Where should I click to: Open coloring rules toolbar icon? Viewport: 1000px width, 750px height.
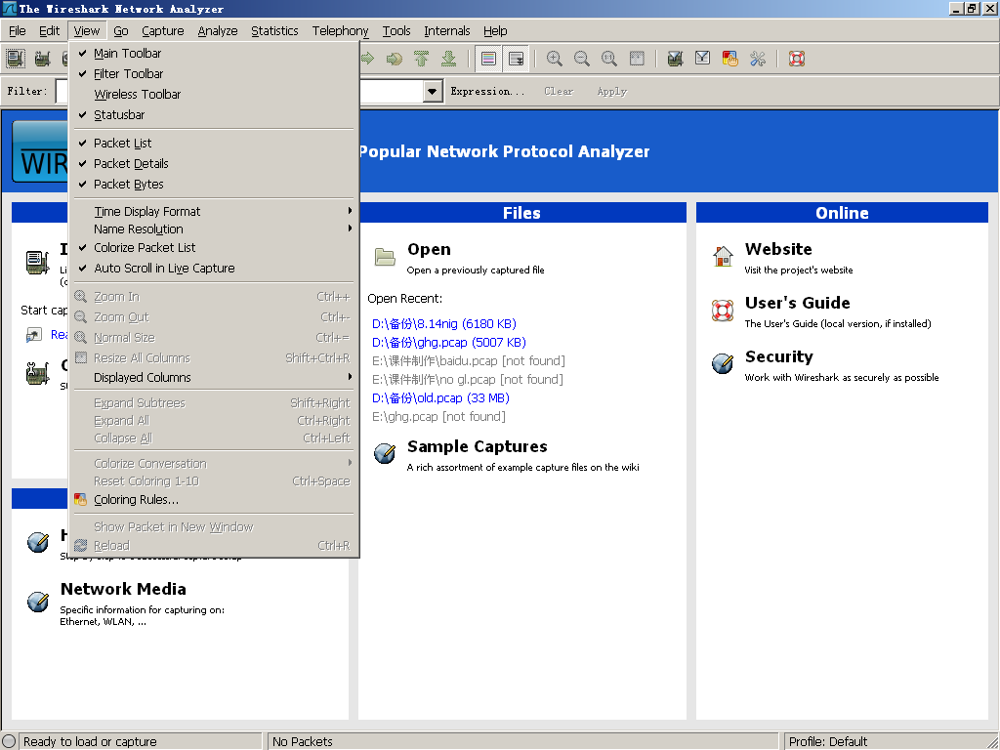point(730,59)
